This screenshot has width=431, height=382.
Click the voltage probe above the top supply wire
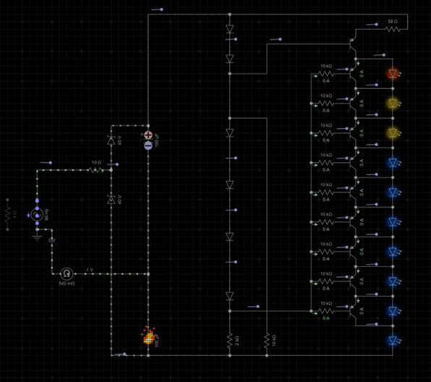click(x=157, y=9)
